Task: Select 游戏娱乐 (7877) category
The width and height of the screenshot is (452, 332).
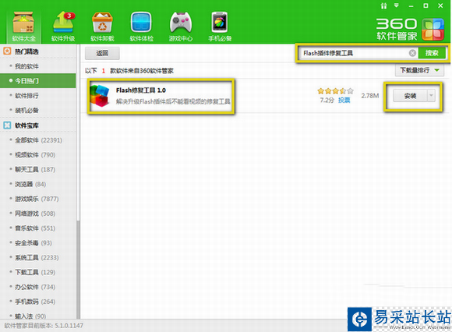Action: 37,199
